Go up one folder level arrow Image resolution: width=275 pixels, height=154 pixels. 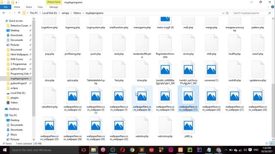tap(19, 13)
